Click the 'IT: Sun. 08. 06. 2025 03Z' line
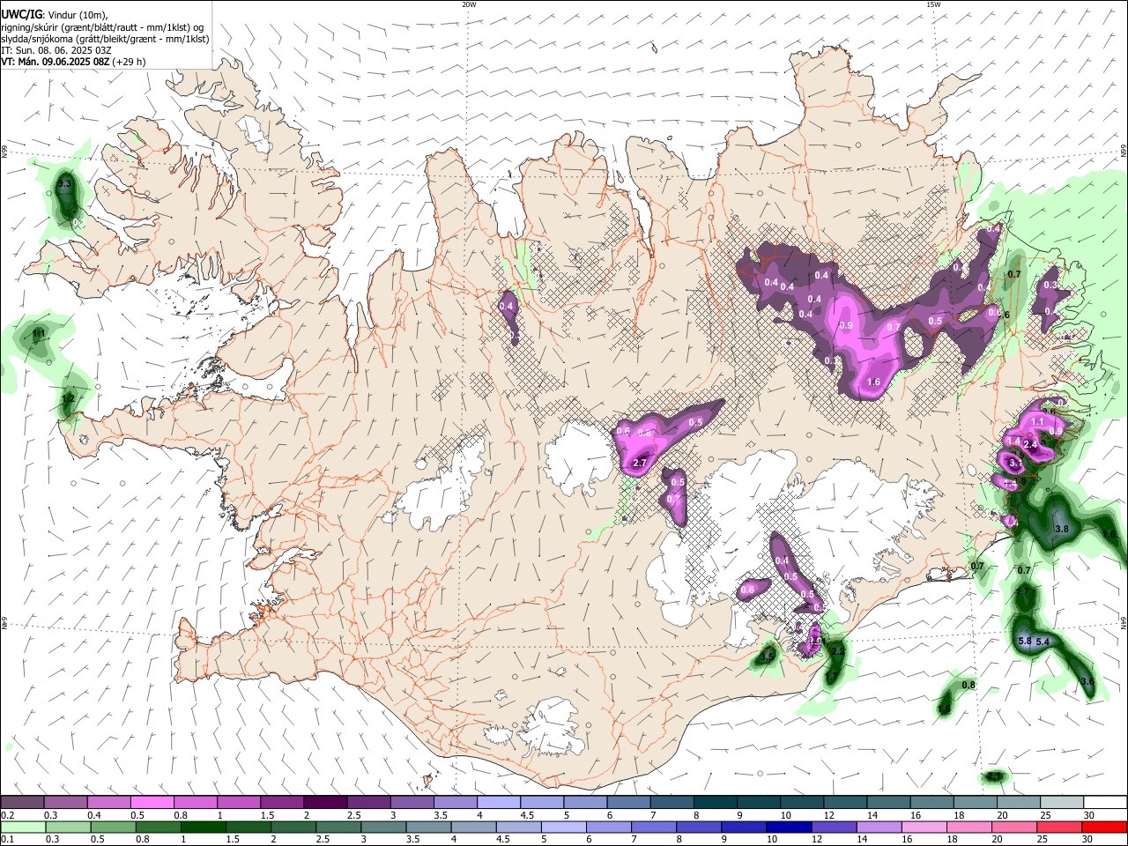Image resolution: width=1128 pixels, height=846 pixels. click(x=56, y=50)
